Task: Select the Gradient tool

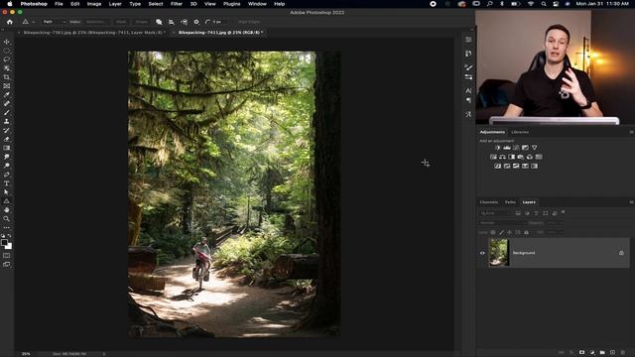Action: click(7, 148)
